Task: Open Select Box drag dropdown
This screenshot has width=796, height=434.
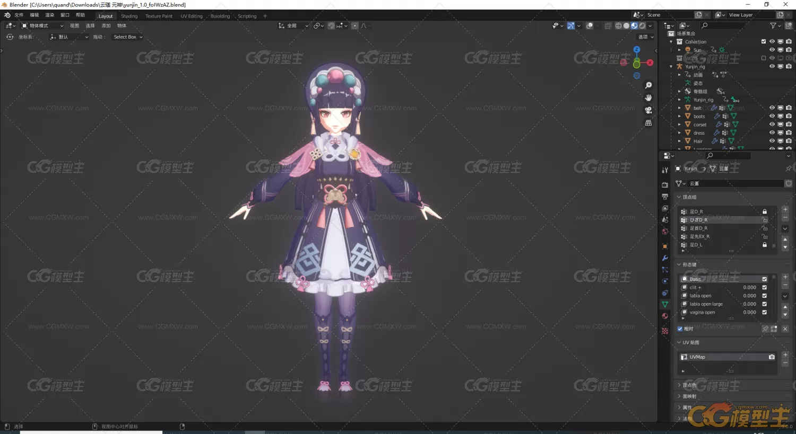Action: click(x=127, y=37)
